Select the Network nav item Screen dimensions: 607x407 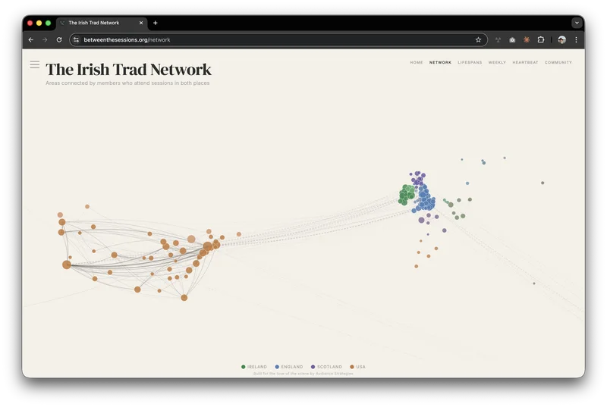(440, 62)
